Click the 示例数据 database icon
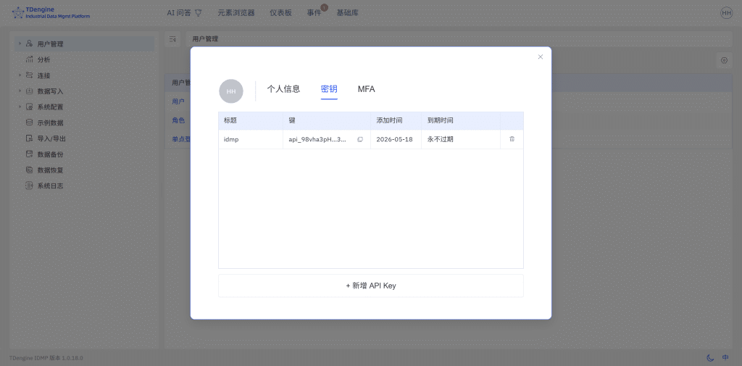The image size is (742, 366). (x=29, y=122)
